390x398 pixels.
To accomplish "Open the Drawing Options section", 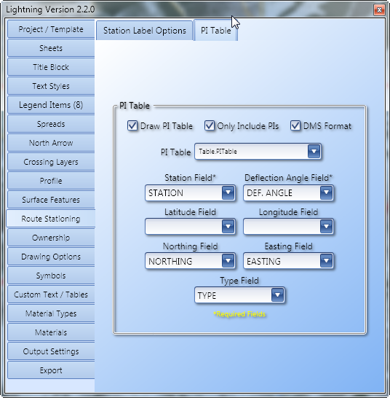I will 51,257.
